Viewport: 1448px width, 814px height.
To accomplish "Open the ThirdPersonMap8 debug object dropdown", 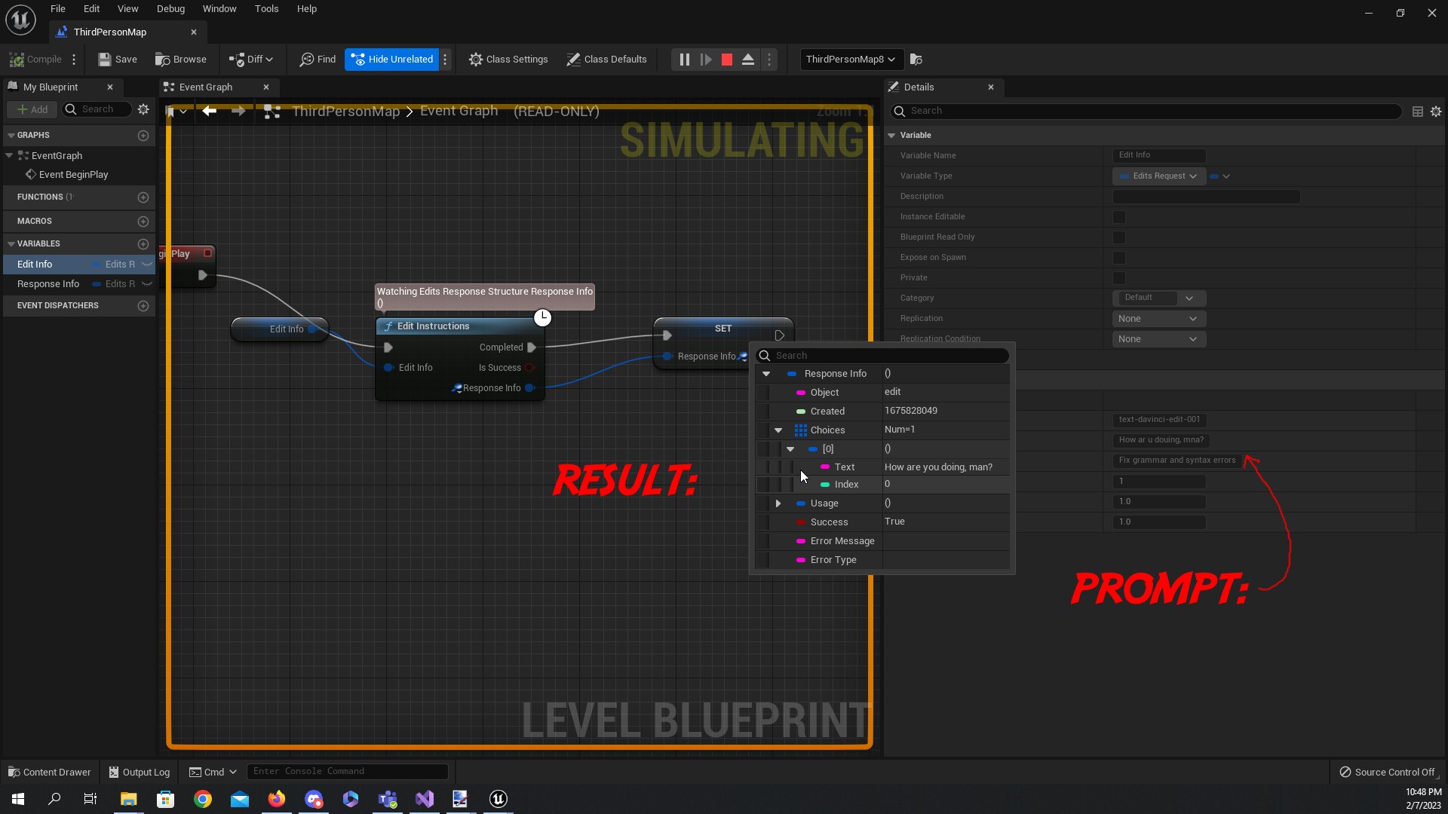I will 850,60.
